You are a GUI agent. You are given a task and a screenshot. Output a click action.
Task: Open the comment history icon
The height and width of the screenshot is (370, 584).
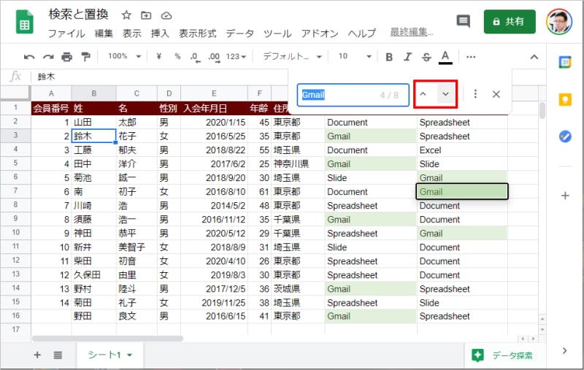(x=463, y=21)
